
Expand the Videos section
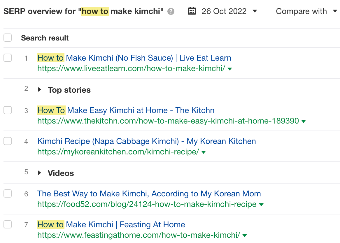pyautogui.click(x=40, y=173)
